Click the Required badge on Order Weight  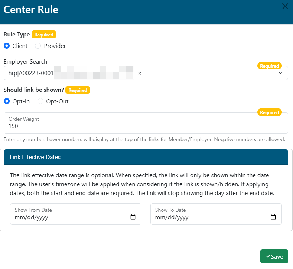tap(269, 113)
